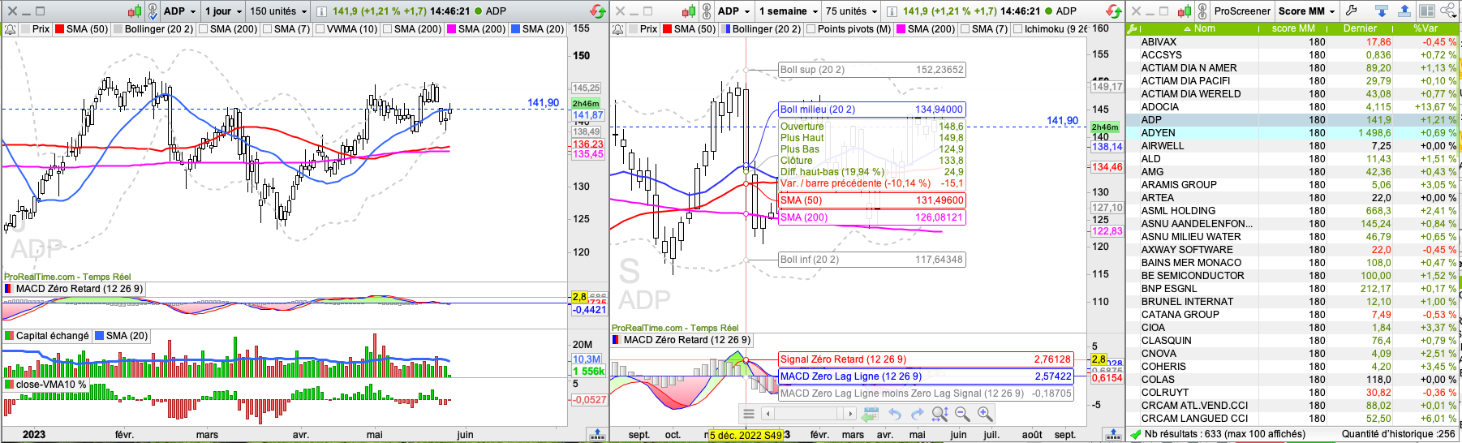Open '75 unités' dropdown in weekly chart
The width and height of the screenshot is (1462, 443).
click(851, 11)
